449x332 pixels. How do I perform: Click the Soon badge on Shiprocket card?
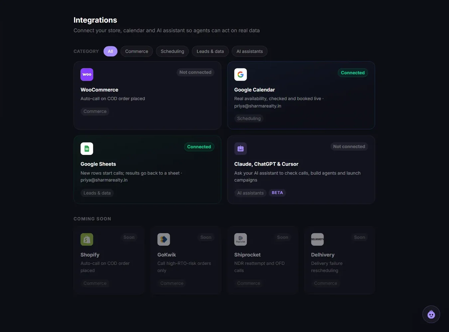pos(283,237)
